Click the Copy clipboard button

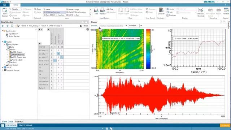pyautogui.click(x=38, y=9)
